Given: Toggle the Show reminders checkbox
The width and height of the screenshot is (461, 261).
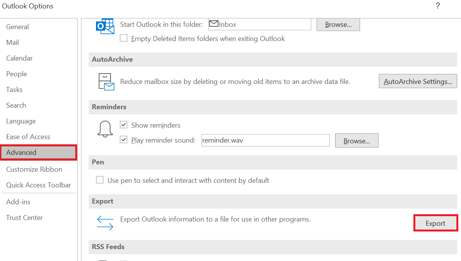Looking at the screenshot, I should (124, 125).
